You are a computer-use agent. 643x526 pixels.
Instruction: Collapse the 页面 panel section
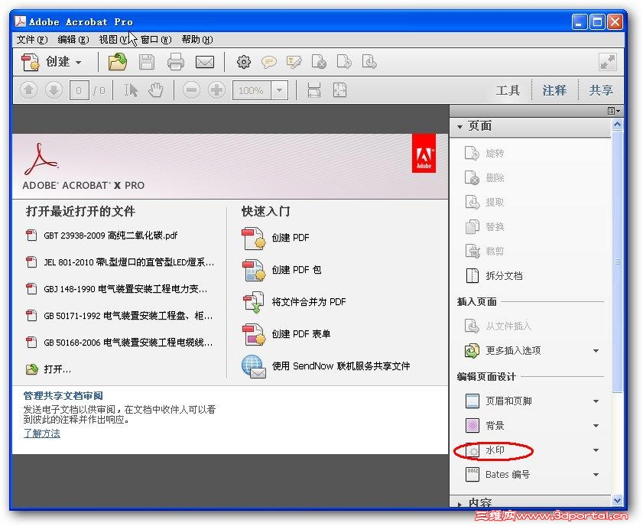coord(460,127)
